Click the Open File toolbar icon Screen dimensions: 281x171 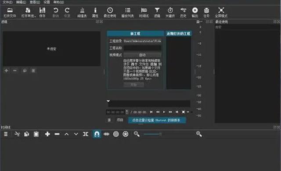point(10,12)
